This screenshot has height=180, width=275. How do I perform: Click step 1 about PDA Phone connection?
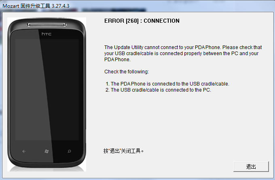click(167, 84)
